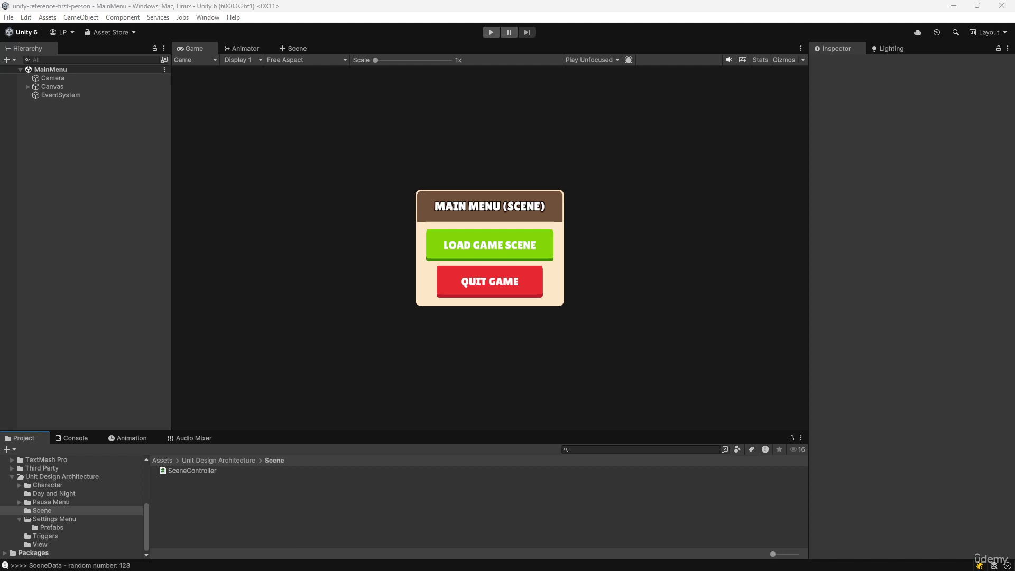Collapse the MainMenu scene in Hierarchy

pyautogui.click(x=20, y=70)
